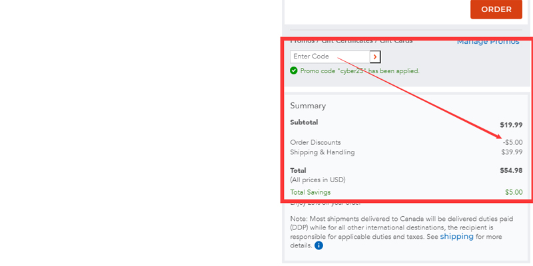Click the $39.99 shipping cost
This screenshot has height=266, width=533.
(x=512, y=152)
